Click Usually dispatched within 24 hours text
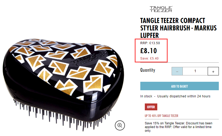 [x=184, y=96]
